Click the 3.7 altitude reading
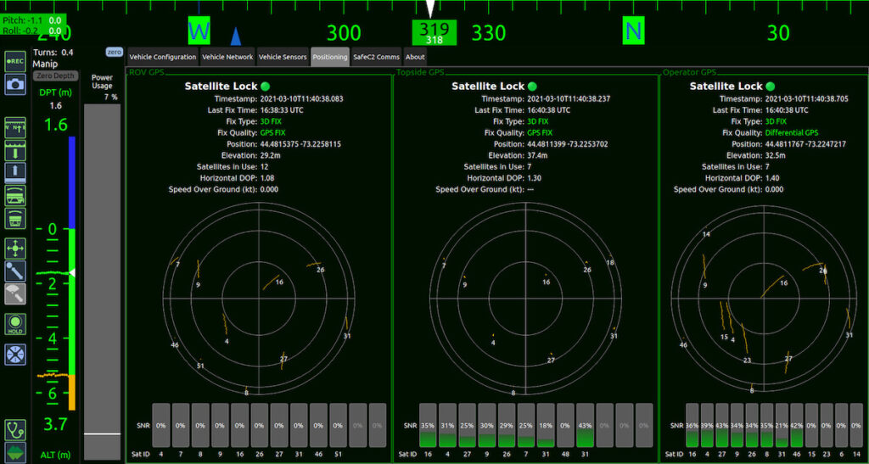The height and width of the screenshot is (464, 869). 55,425
